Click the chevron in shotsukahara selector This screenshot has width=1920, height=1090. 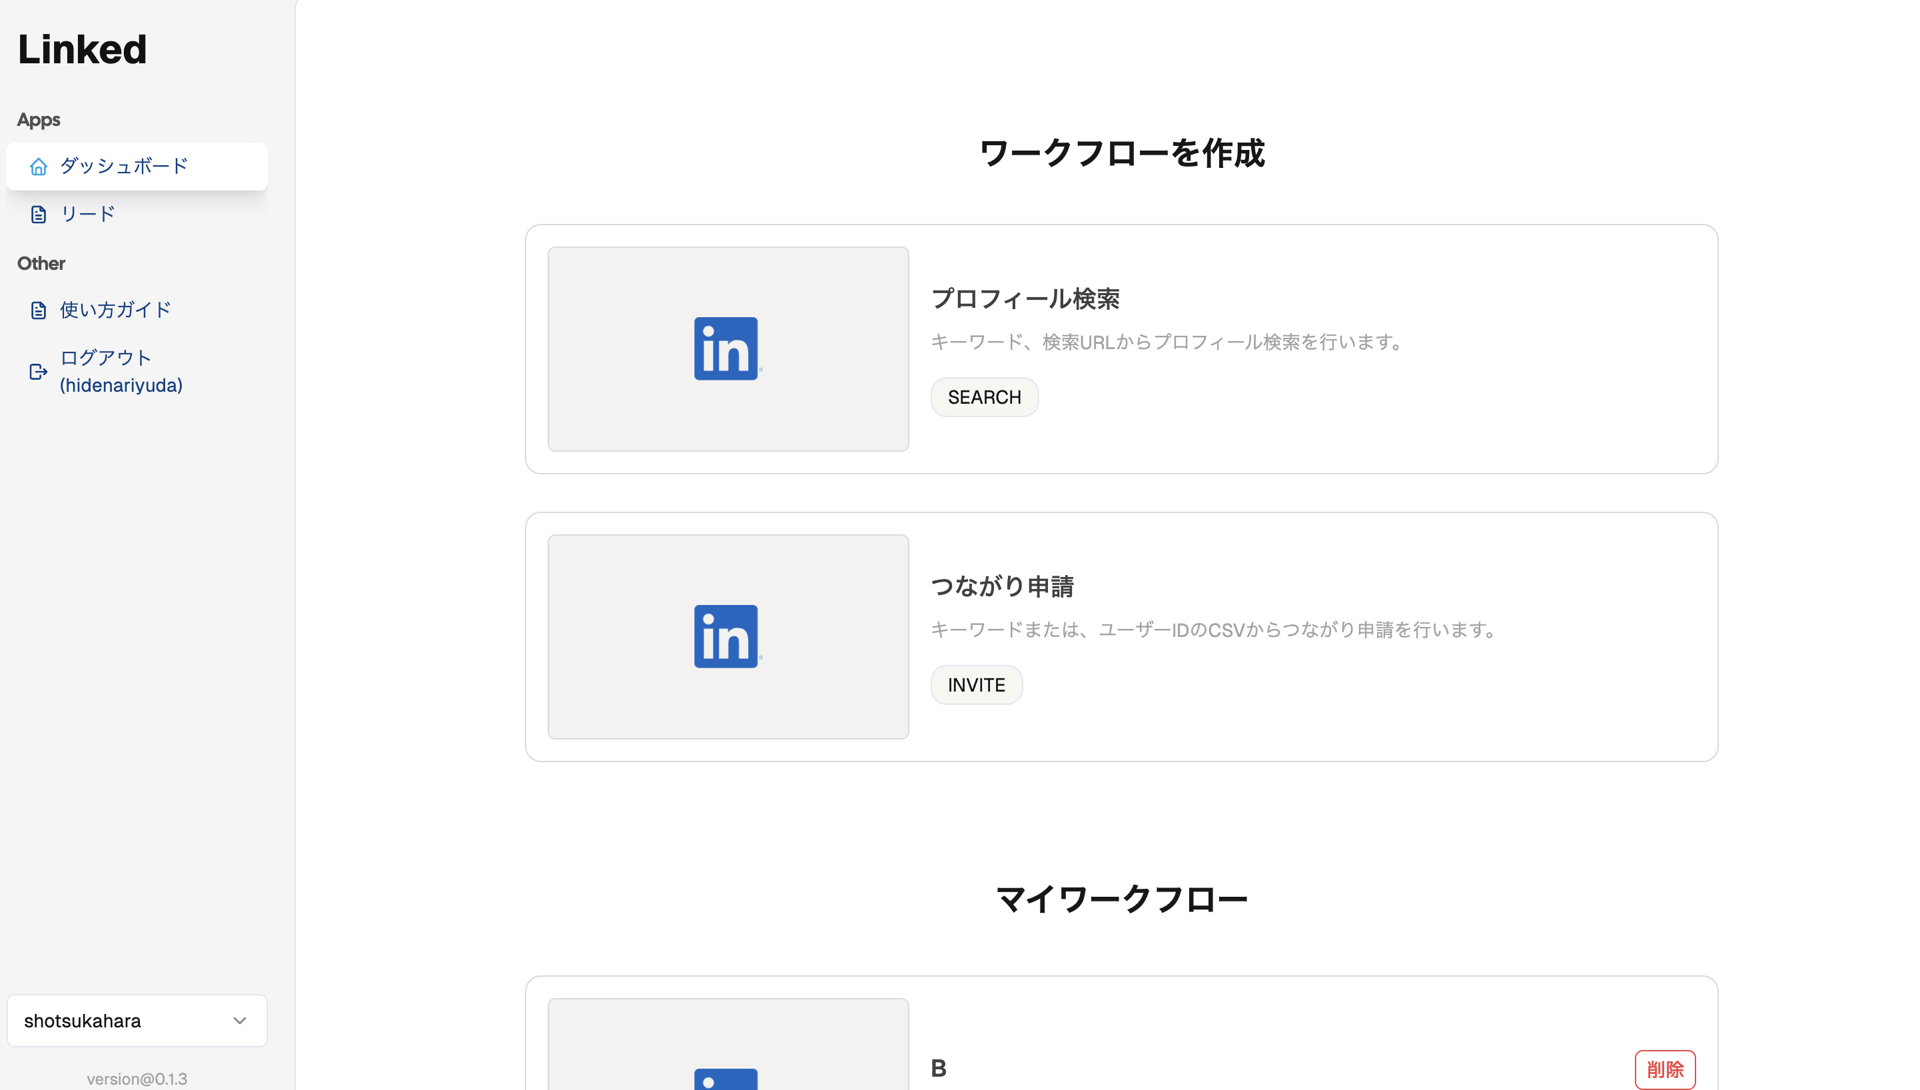240,1021
